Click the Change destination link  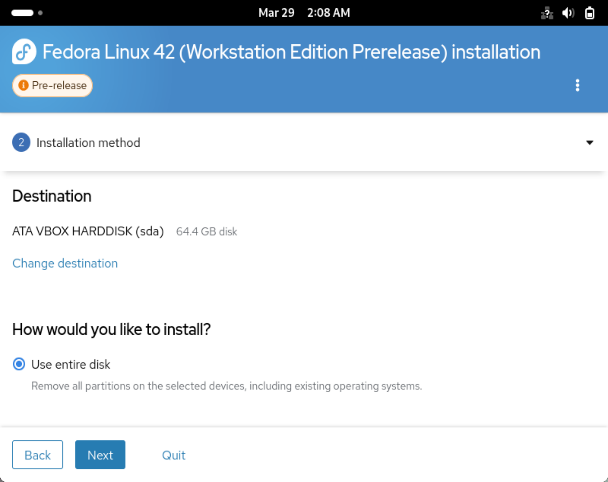coord(65,263)
